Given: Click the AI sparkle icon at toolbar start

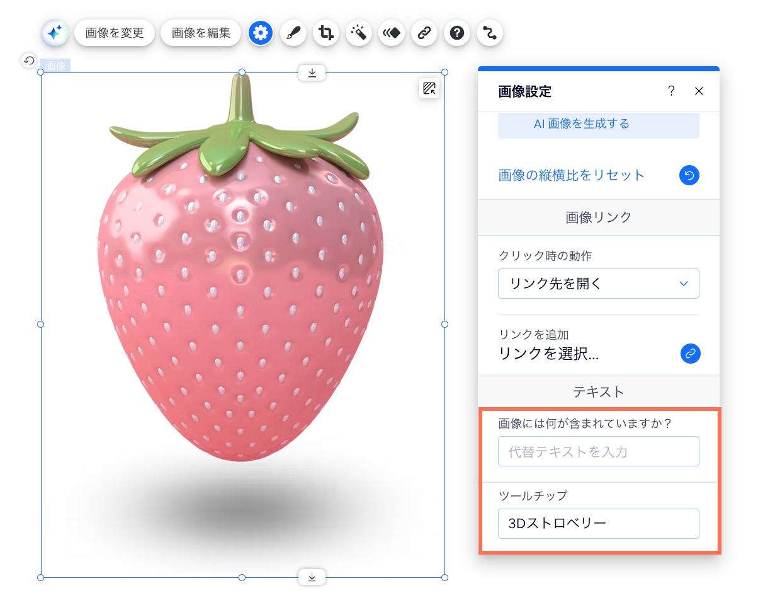Looking at the screenshot, I should click(55, 33).
